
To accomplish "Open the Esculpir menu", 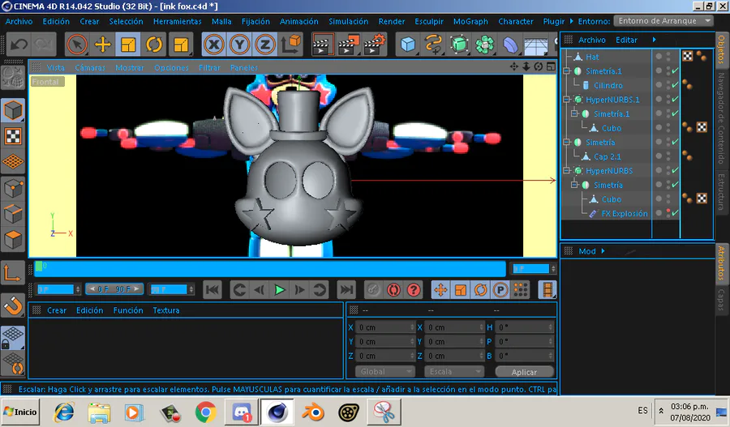I will tap(429, 21).
